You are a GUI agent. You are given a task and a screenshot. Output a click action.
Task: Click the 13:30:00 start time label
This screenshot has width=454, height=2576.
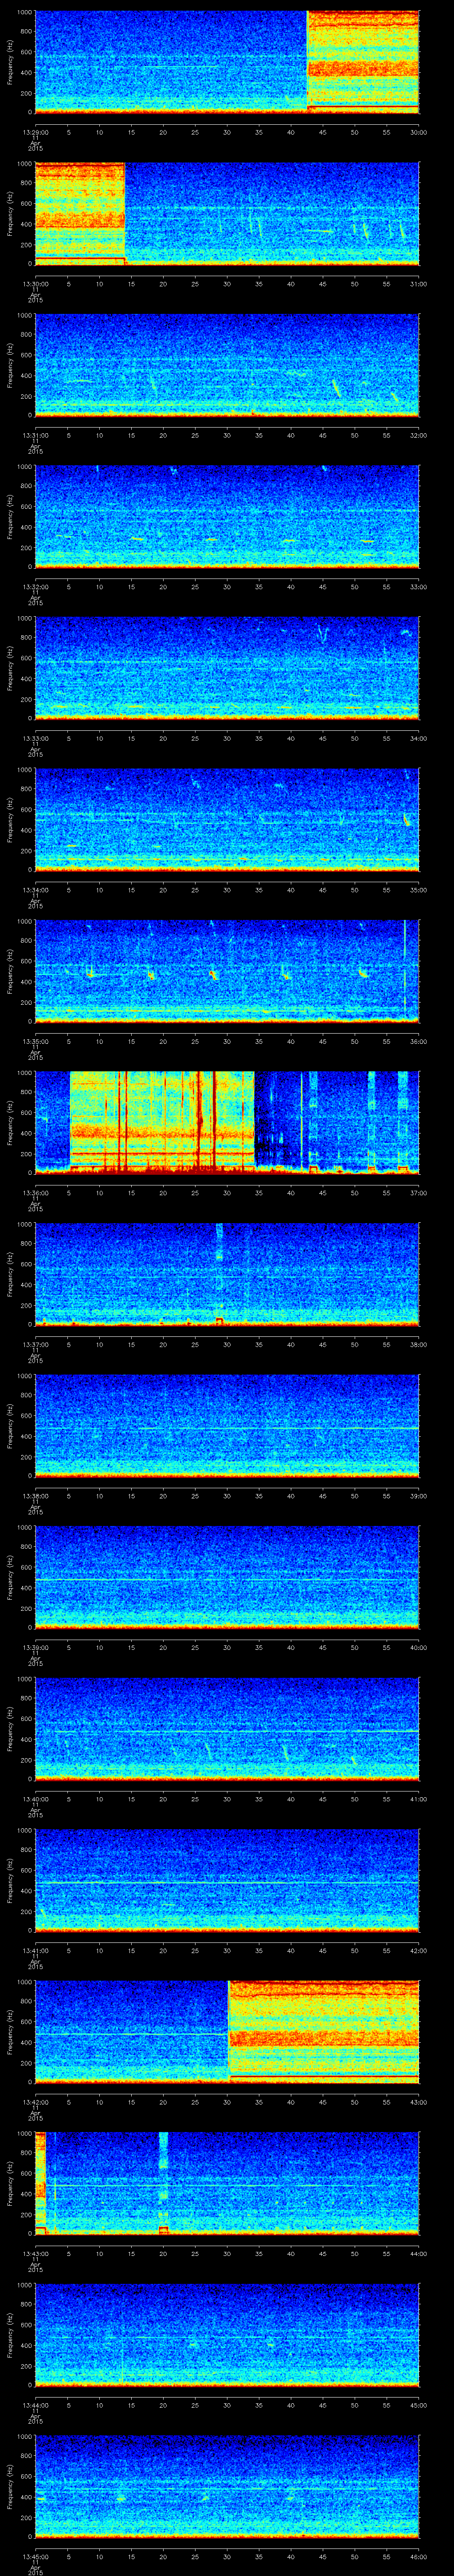pos(35,284)
